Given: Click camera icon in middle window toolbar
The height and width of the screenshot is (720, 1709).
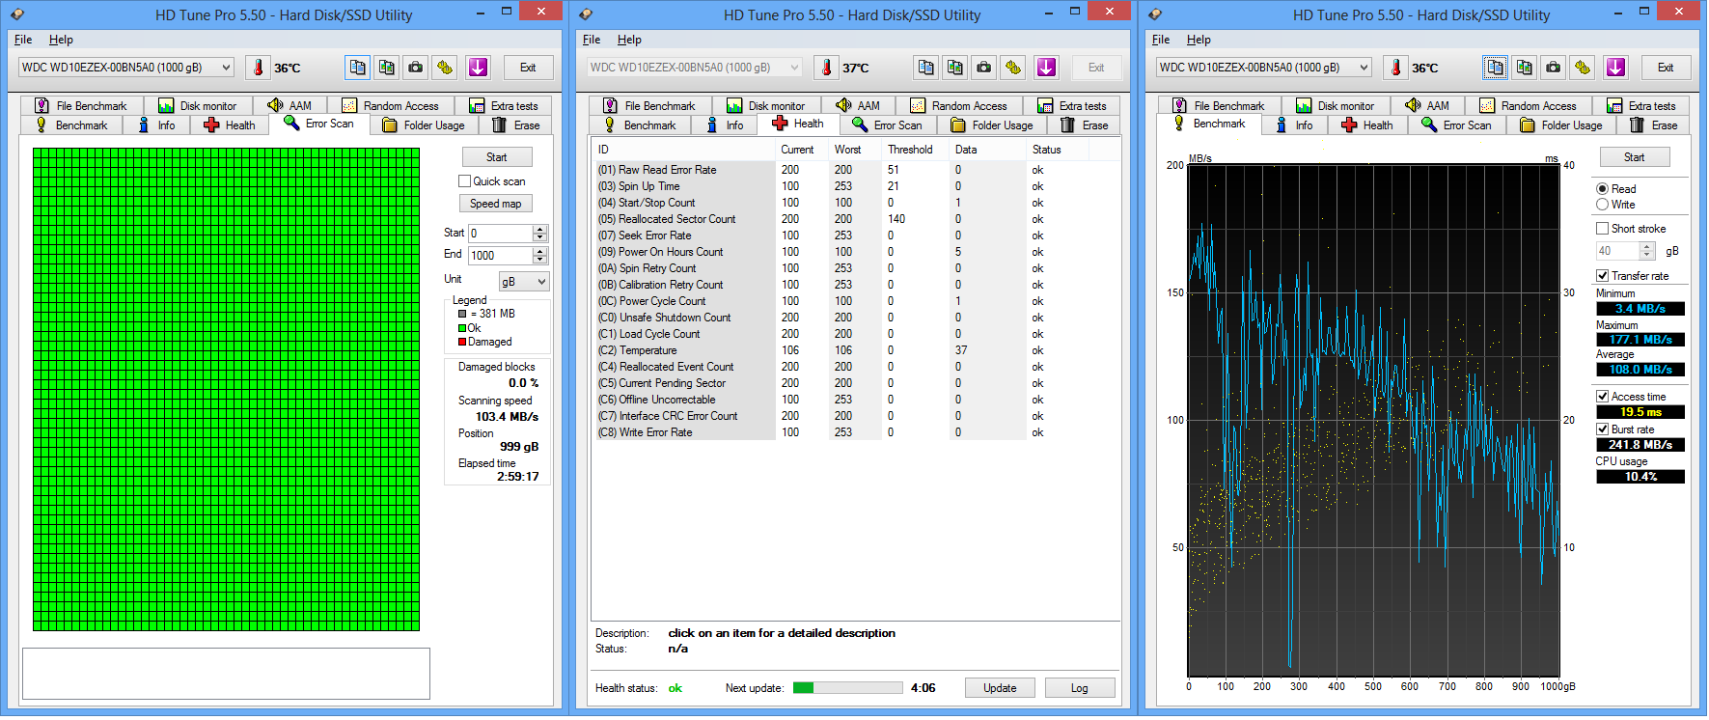Looking at the screenshot, I should 984,68.
